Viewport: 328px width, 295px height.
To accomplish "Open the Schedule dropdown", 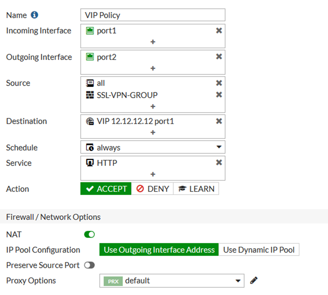I will [219, 147].
